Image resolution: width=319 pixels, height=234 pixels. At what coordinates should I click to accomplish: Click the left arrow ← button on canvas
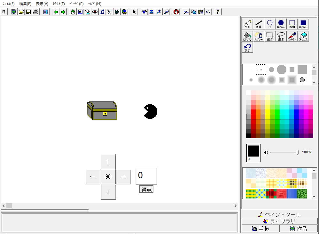click(x=93, y=177)
